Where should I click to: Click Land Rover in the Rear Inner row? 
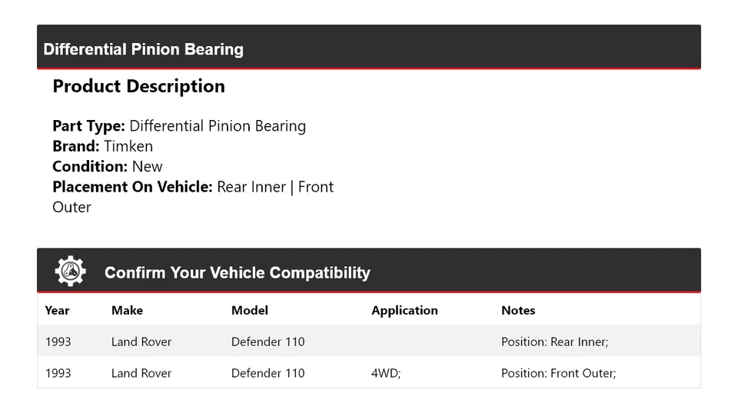(x=141, y=341)
